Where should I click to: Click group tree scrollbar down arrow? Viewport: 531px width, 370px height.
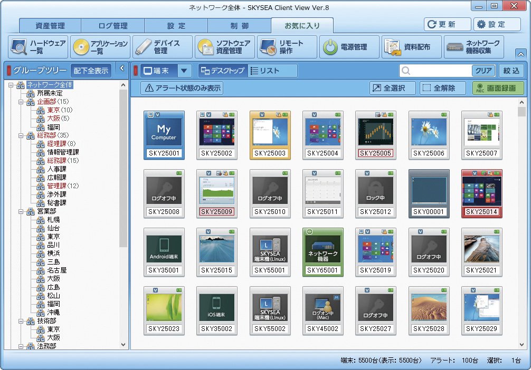click(x=124, y=345)
